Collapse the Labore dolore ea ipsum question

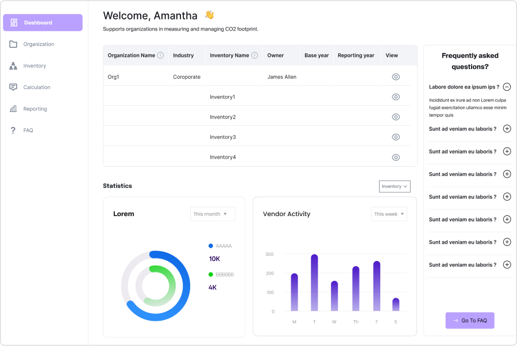click(507, 87)
